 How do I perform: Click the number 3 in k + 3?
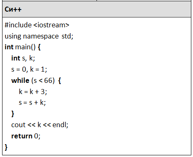43,92
